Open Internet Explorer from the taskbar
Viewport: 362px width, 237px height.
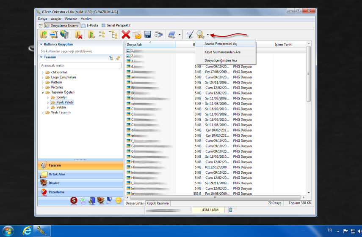point(27,231)
